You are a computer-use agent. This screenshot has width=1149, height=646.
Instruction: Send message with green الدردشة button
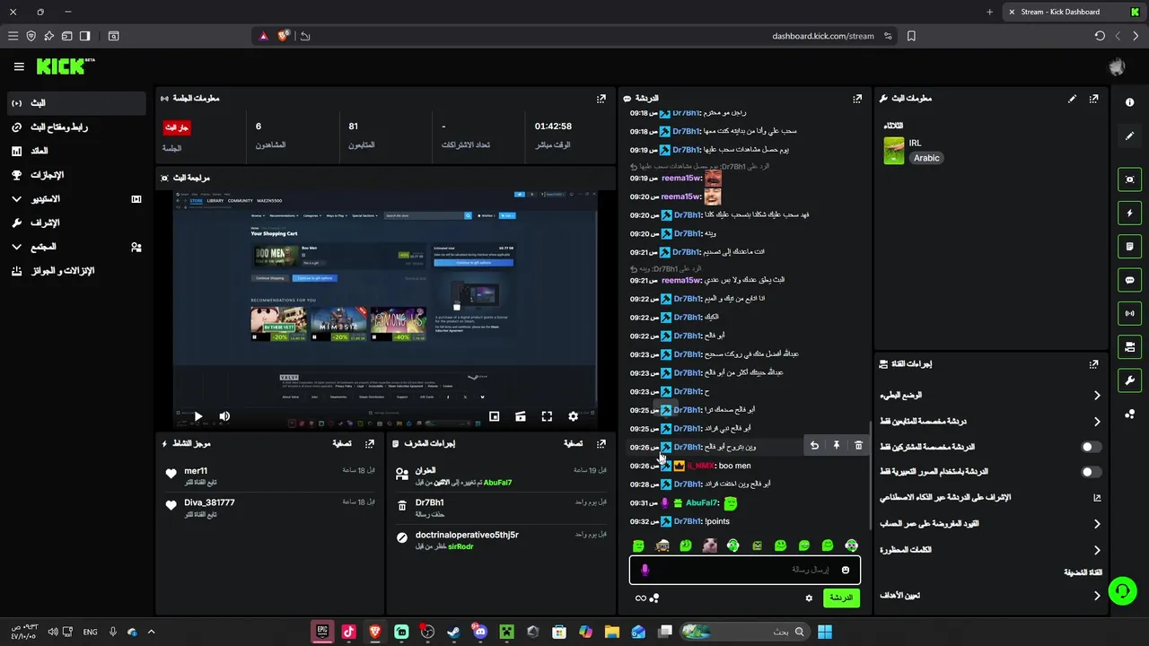(x=841, y=598)
